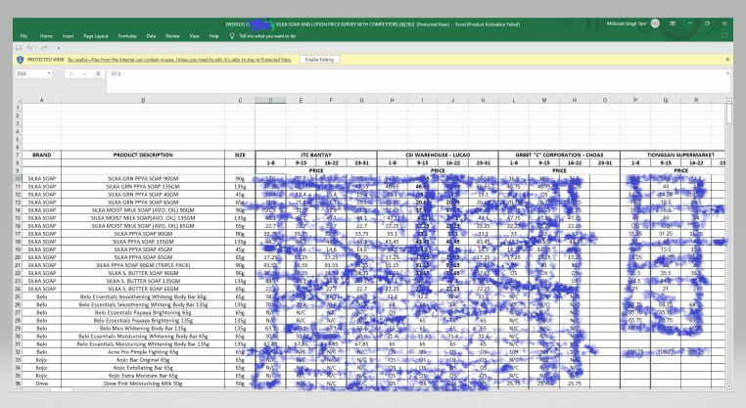Image resolution: width=746 pixels, height=408 pixels.
Task: Click the SIZE header cell
Action: 240,155
